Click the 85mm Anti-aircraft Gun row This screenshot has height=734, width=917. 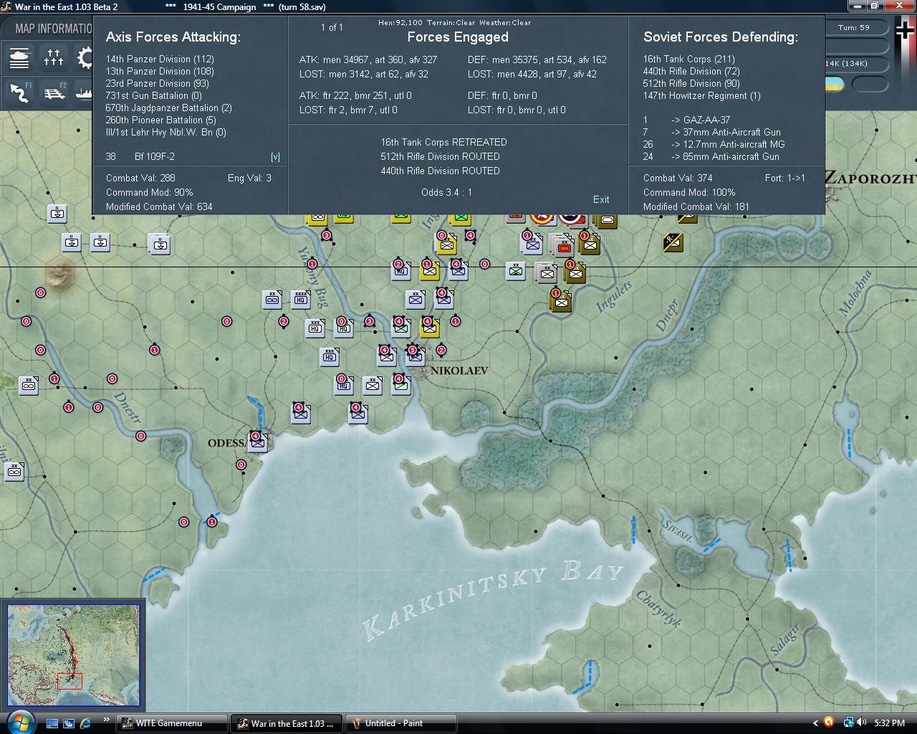click(711, 156)
